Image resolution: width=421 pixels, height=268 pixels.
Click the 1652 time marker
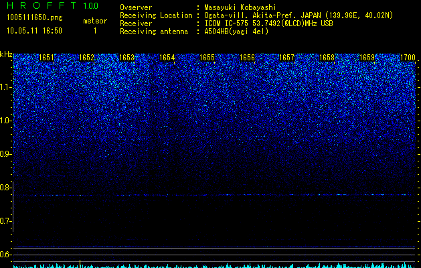coord(87,58)
